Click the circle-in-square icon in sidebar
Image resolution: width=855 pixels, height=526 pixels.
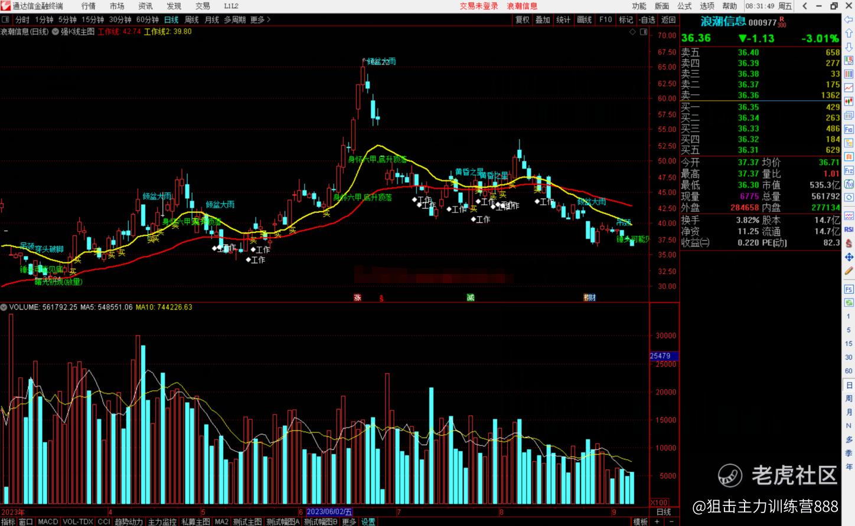(849, 197)
